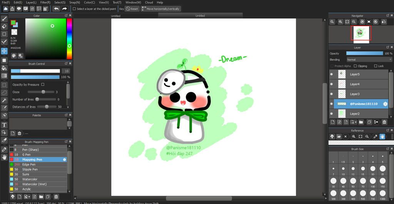Switch to the first Untitled document tab

(115, 16)
